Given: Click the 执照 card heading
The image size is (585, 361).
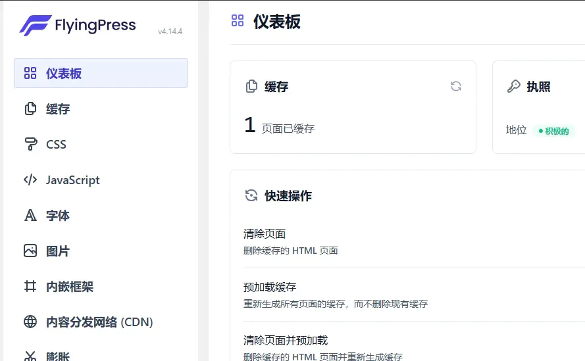Looking at the screenshot, I should [538, 87].
